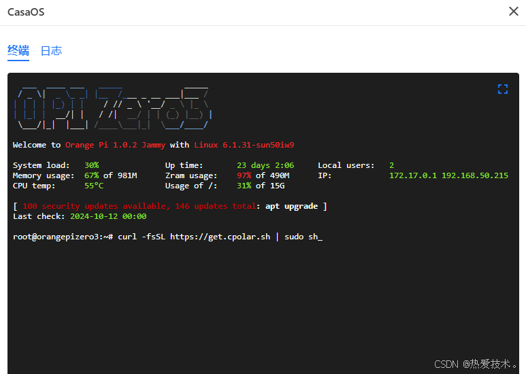Click the 'of 490M' zram total

(272, 175)
